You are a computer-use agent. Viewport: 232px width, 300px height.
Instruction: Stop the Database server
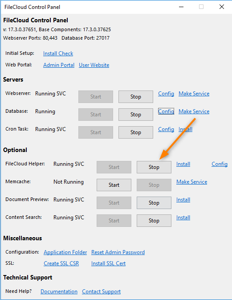136,115
